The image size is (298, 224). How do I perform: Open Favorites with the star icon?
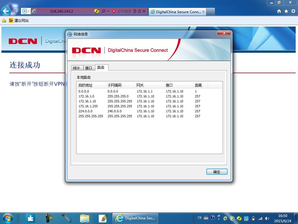point(286,11)
